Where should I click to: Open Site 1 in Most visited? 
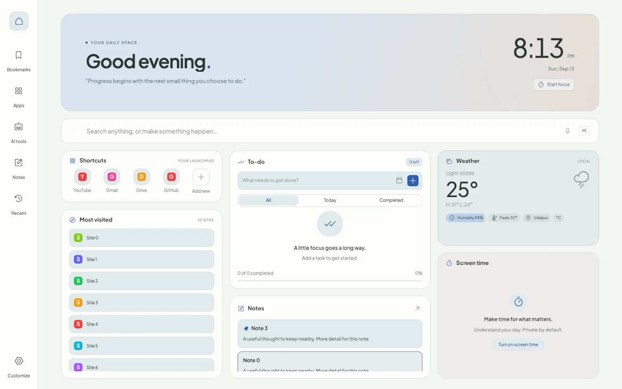pyautogui.click(x=142, y=259)
